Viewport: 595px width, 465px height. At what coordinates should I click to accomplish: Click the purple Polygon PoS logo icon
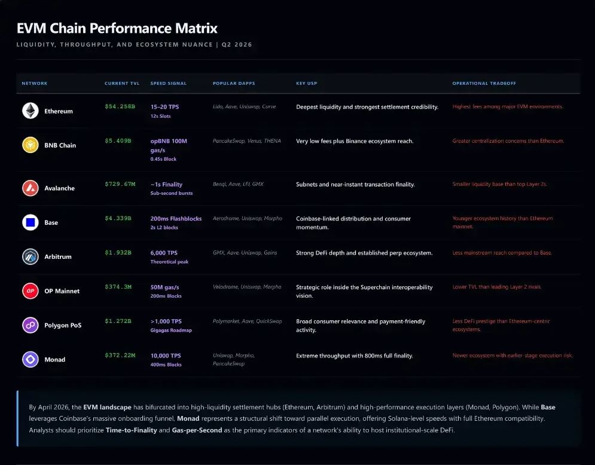[x=30, y=325]
